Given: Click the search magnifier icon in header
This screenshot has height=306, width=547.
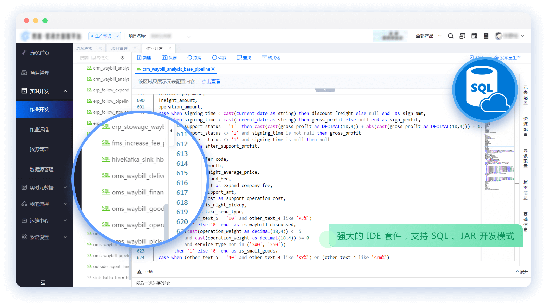Looking at the screenshot, I should point(451,36).
